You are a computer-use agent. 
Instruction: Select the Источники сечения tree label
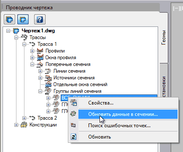(x=74, y=78)
